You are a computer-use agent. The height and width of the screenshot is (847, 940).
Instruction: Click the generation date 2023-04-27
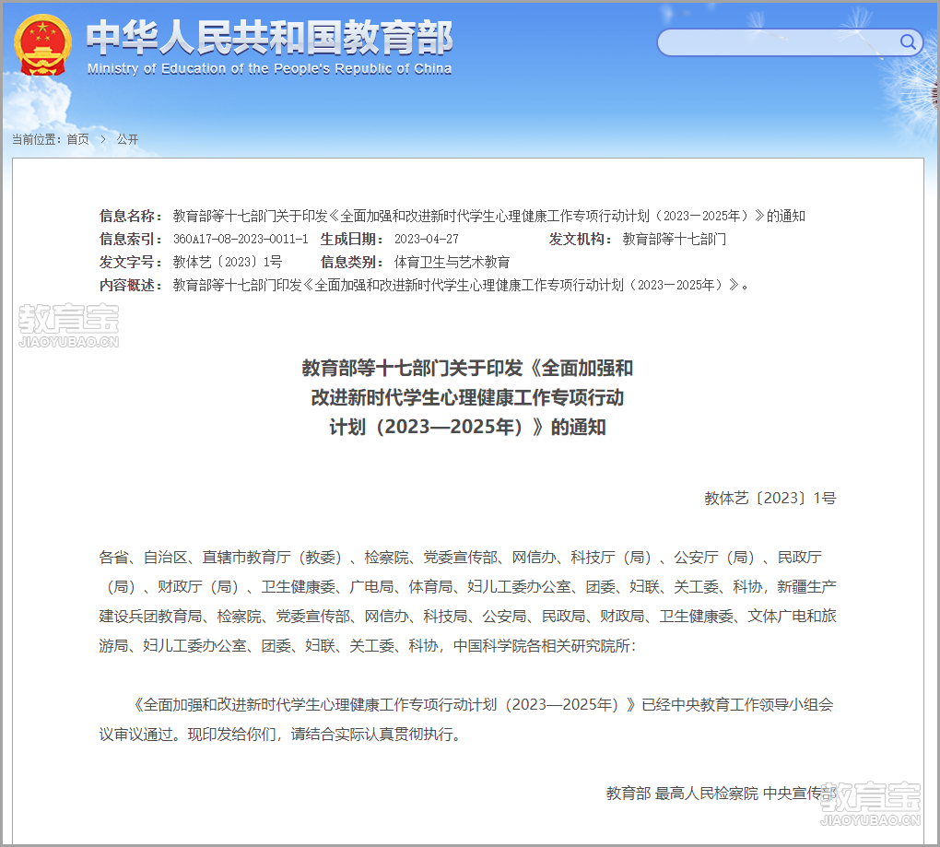427,240
